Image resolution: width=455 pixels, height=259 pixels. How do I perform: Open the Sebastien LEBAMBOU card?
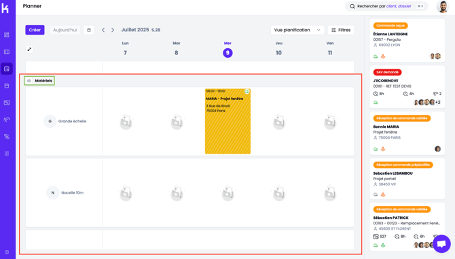tap(407, 179)
